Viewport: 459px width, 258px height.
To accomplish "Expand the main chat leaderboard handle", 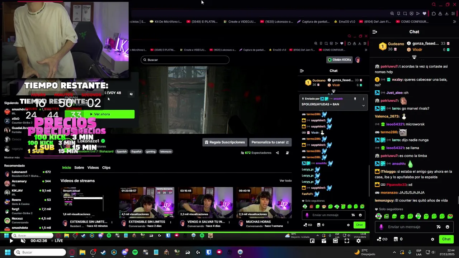I will coord(414,57).
